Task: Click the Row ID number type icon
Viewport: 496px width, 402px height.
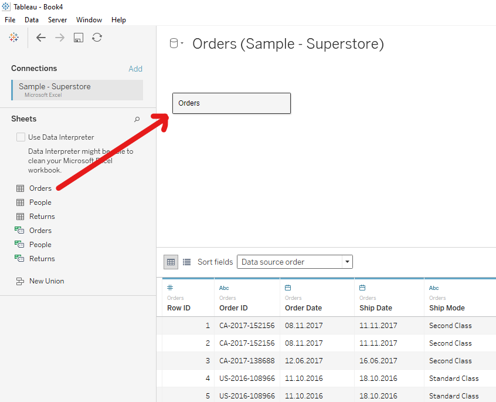Action: (170, 288)
